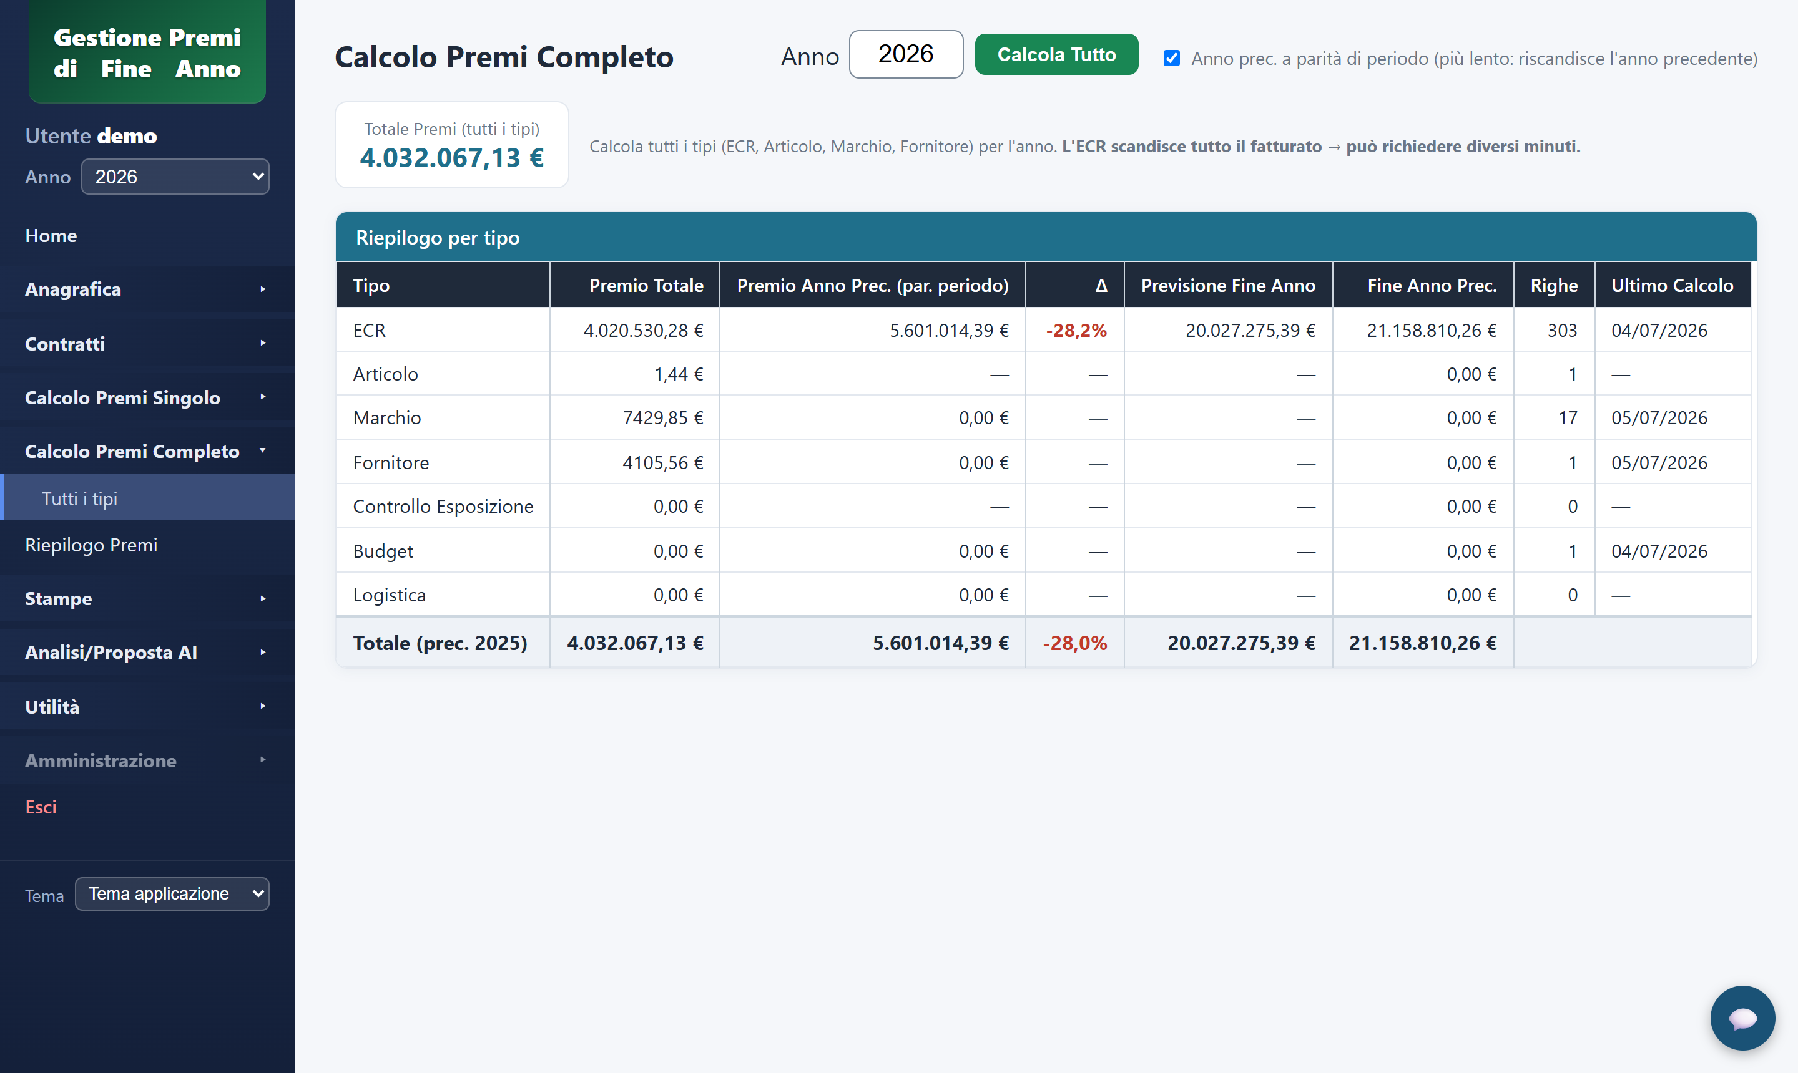1798x1073 pixels.
Task: Click the Fine Anno Prec. column header
Action: (x=1423, y=286)
